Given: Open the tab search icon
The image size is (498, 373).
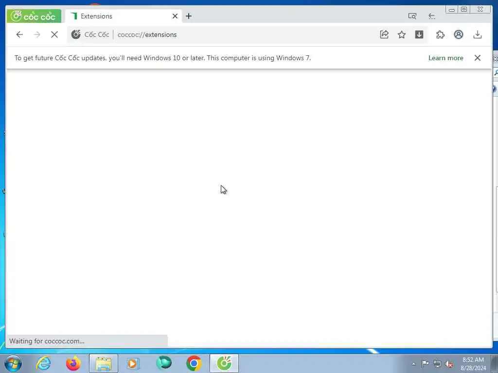Looking at the screenshot, I should (x=412, y=16).
